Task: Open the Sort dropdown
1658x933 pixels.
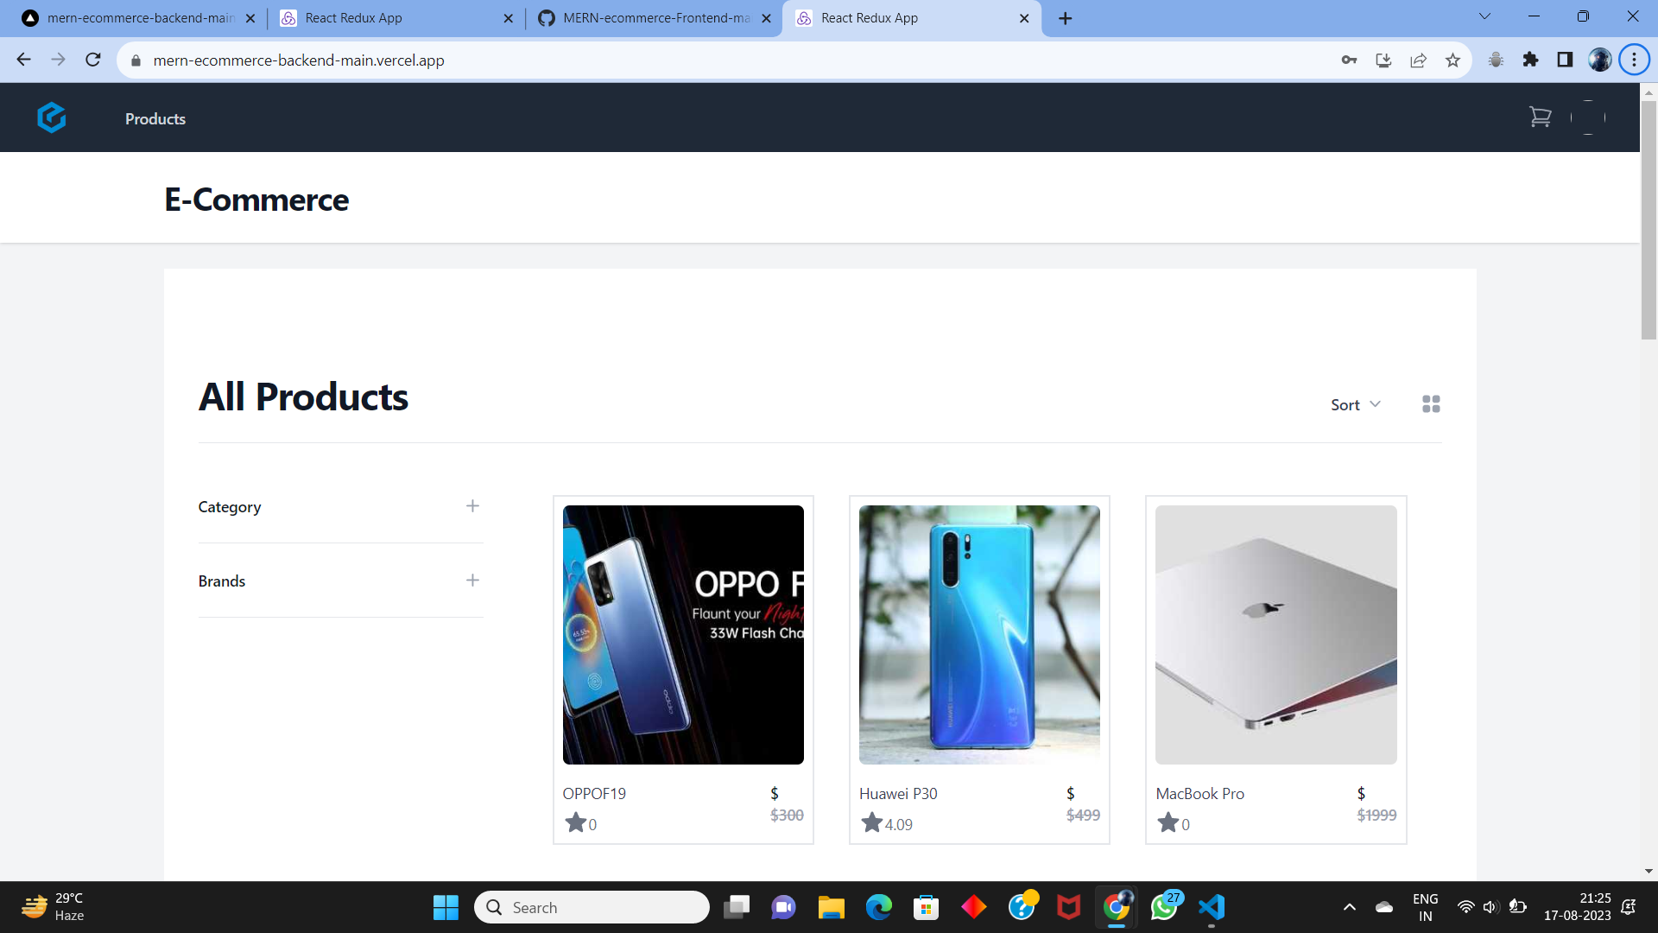Action: click(x=1355, y=403)
